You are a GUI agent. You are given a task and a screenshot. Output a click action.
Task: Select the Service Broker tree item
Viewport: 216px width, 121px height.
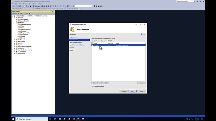point(25,35)
